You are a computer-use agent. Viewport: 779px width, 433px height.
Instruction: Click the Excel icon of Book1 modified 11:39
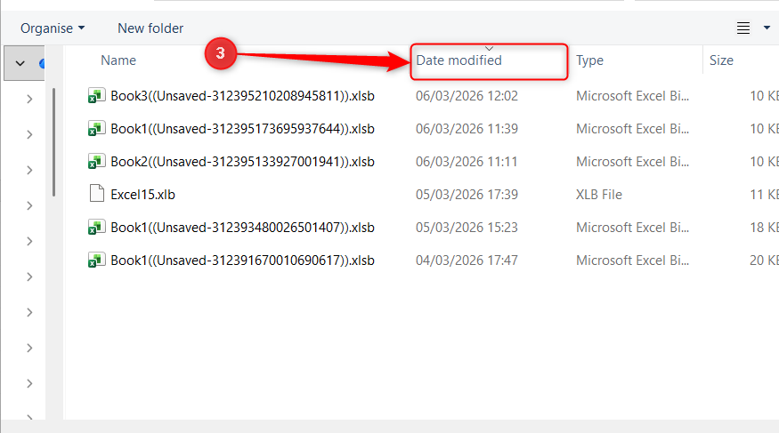click(x=96, y=128)
